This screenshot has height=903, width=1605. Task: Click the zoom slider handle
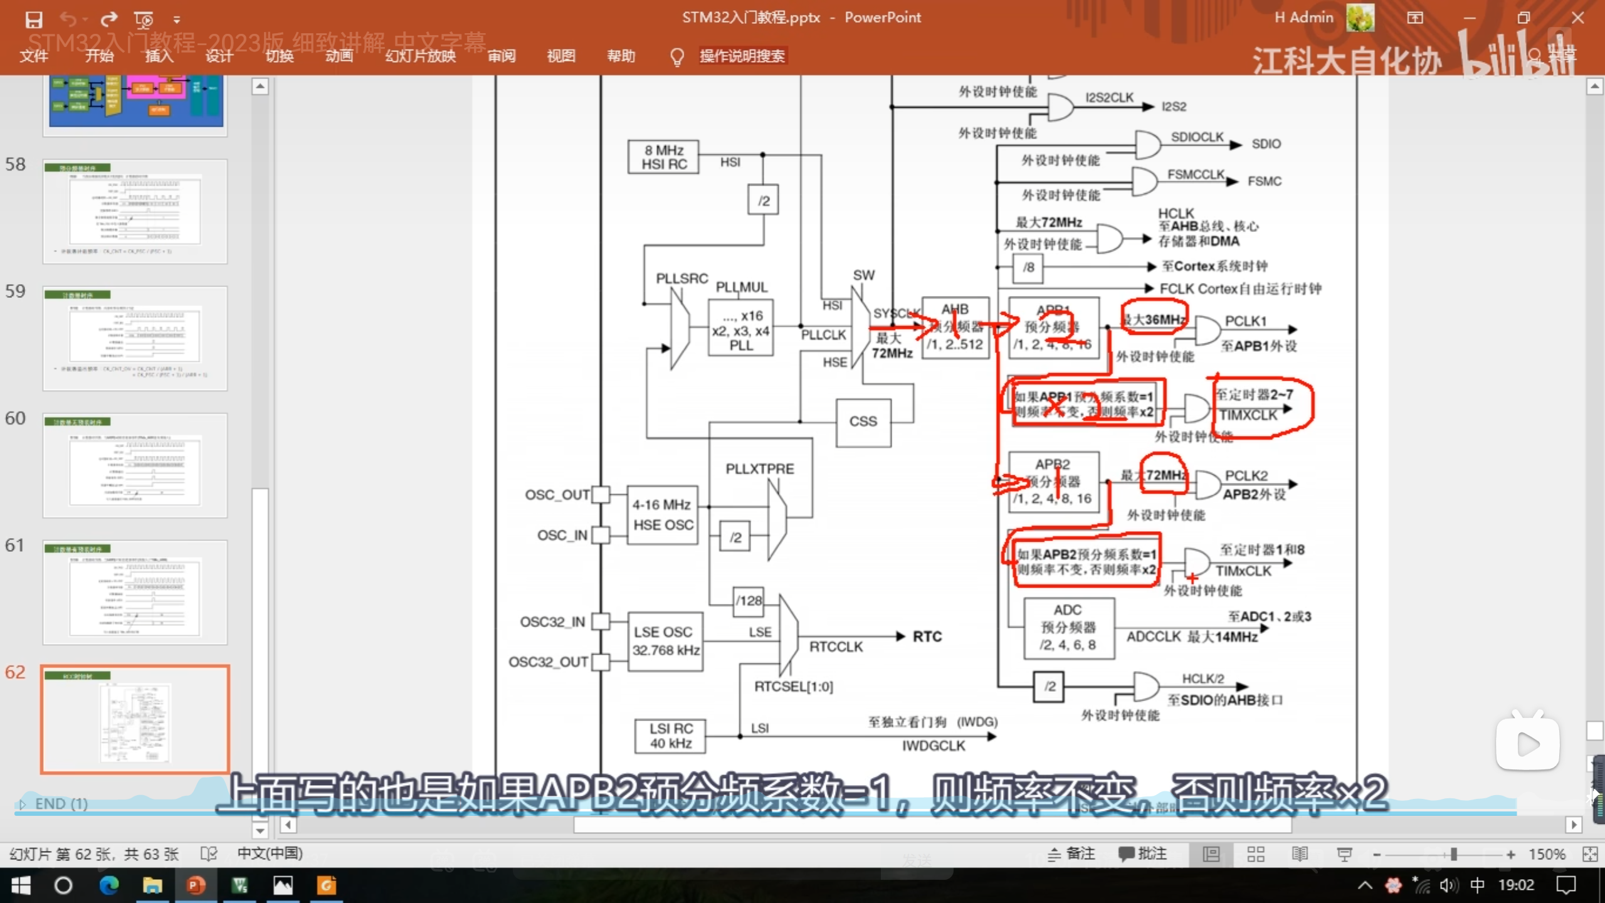(x=1453, y=854)
